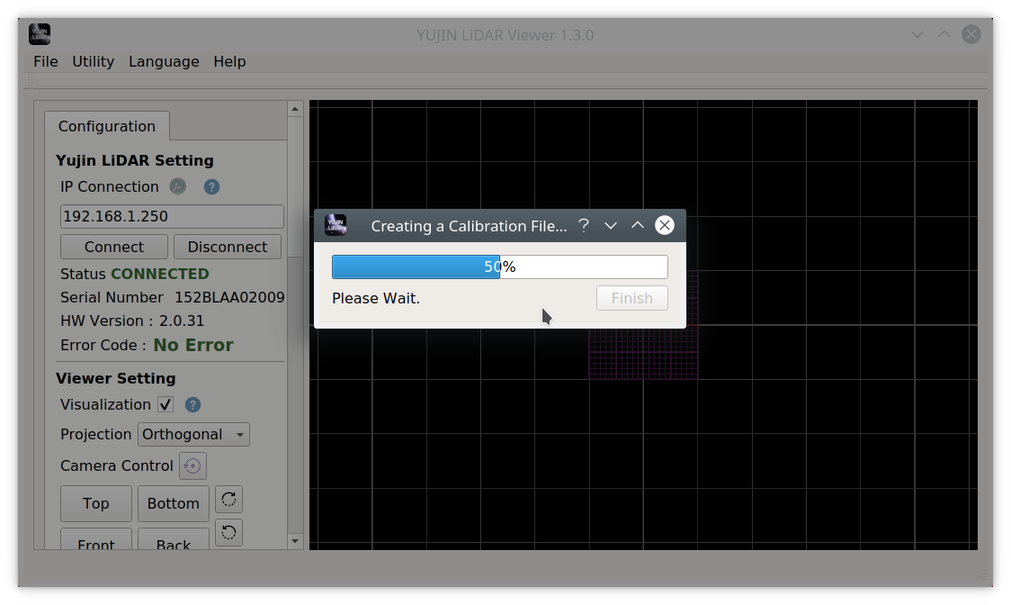
Task: Click scroll down arrow of configuration panel
Action: click(295, 541)
